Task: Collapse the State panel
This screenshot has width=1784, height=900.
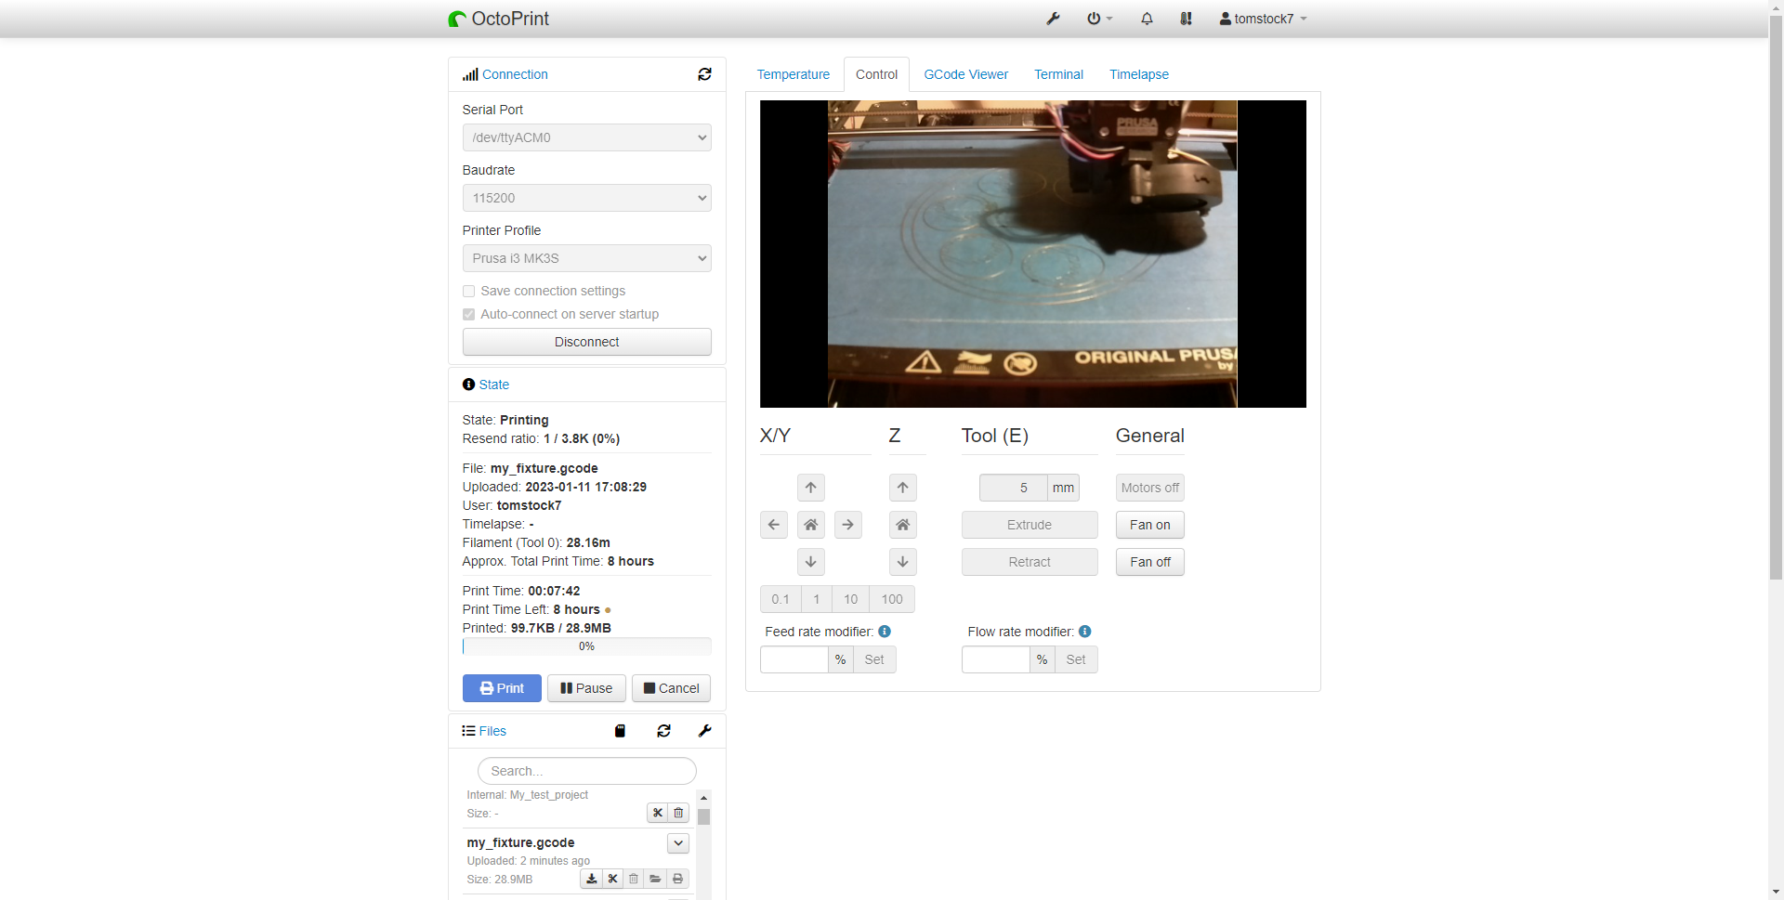Action: tap(493, 385)
